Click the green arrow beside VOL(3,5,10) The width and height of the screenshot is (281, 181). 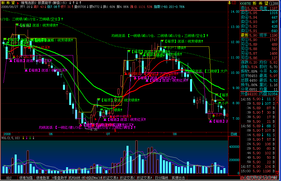pos(30,138)
